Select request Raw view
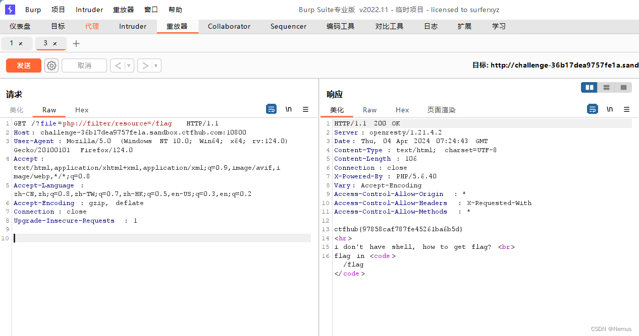 49,110
